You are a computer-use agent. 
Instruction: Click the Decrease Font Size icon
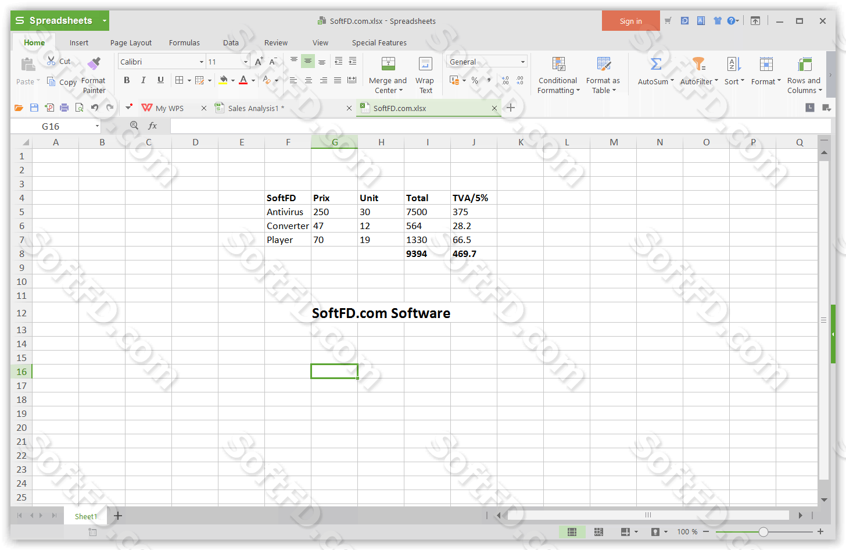tap(273, 61)
